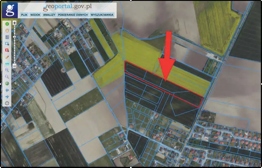The image size is (262, 168).
Task: Select the blue rectangle selection tool
Action: [x=7, y=44]
